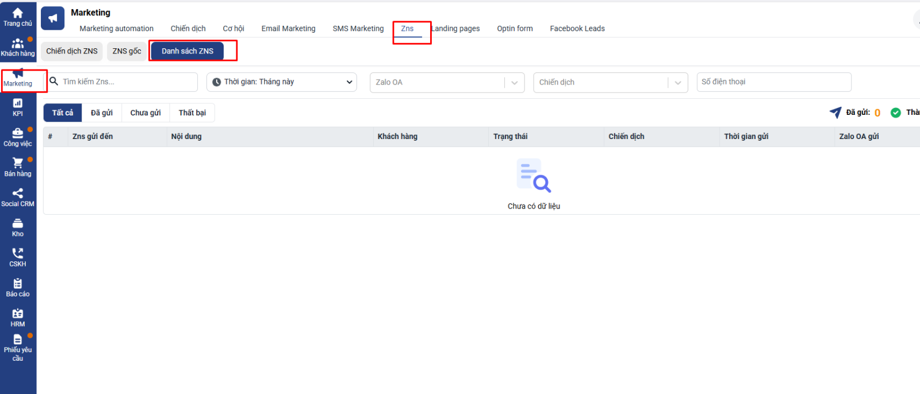Image resolution: width=920 pixels, height=394 pixels.
Task: Switch to the SMS Marketing tab
Action: (358, 29)
